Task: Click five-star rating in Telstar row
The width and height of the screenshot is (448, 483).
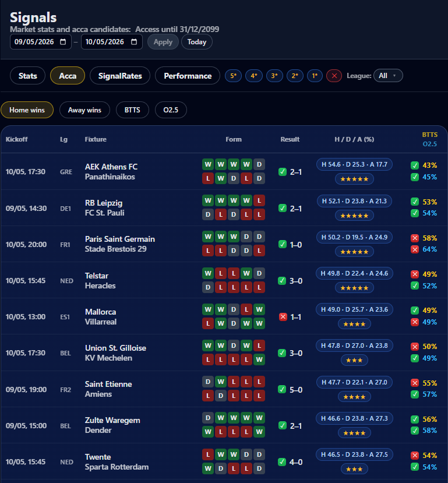Action: point(354,288)
